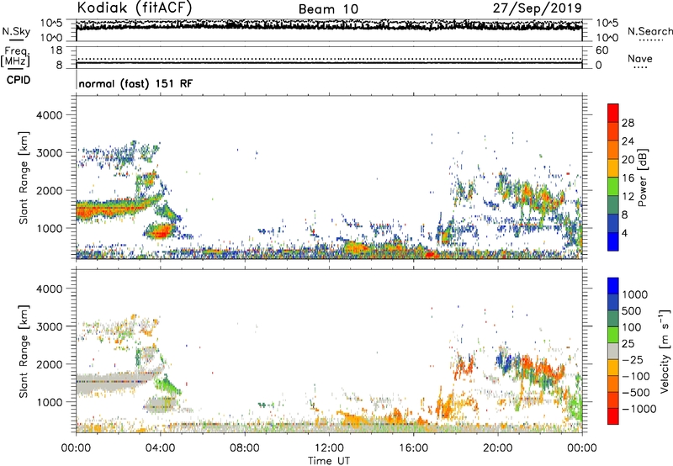Click the gray velocity band at 1500 km near 01:00
The image size is (673, 466).
pos(107,384)
